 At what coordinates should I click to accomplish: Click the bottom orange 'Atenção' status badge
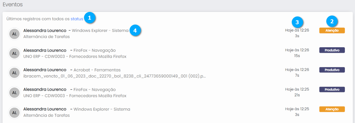click(x=332, y=109)
